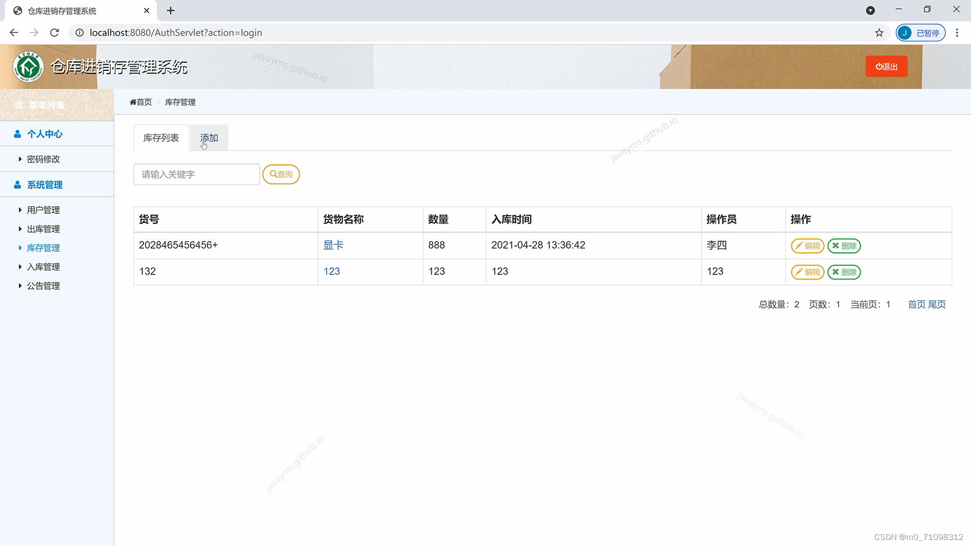
Task: Open a new browser tab with the plus icon
Action: [x=170, y=11]
